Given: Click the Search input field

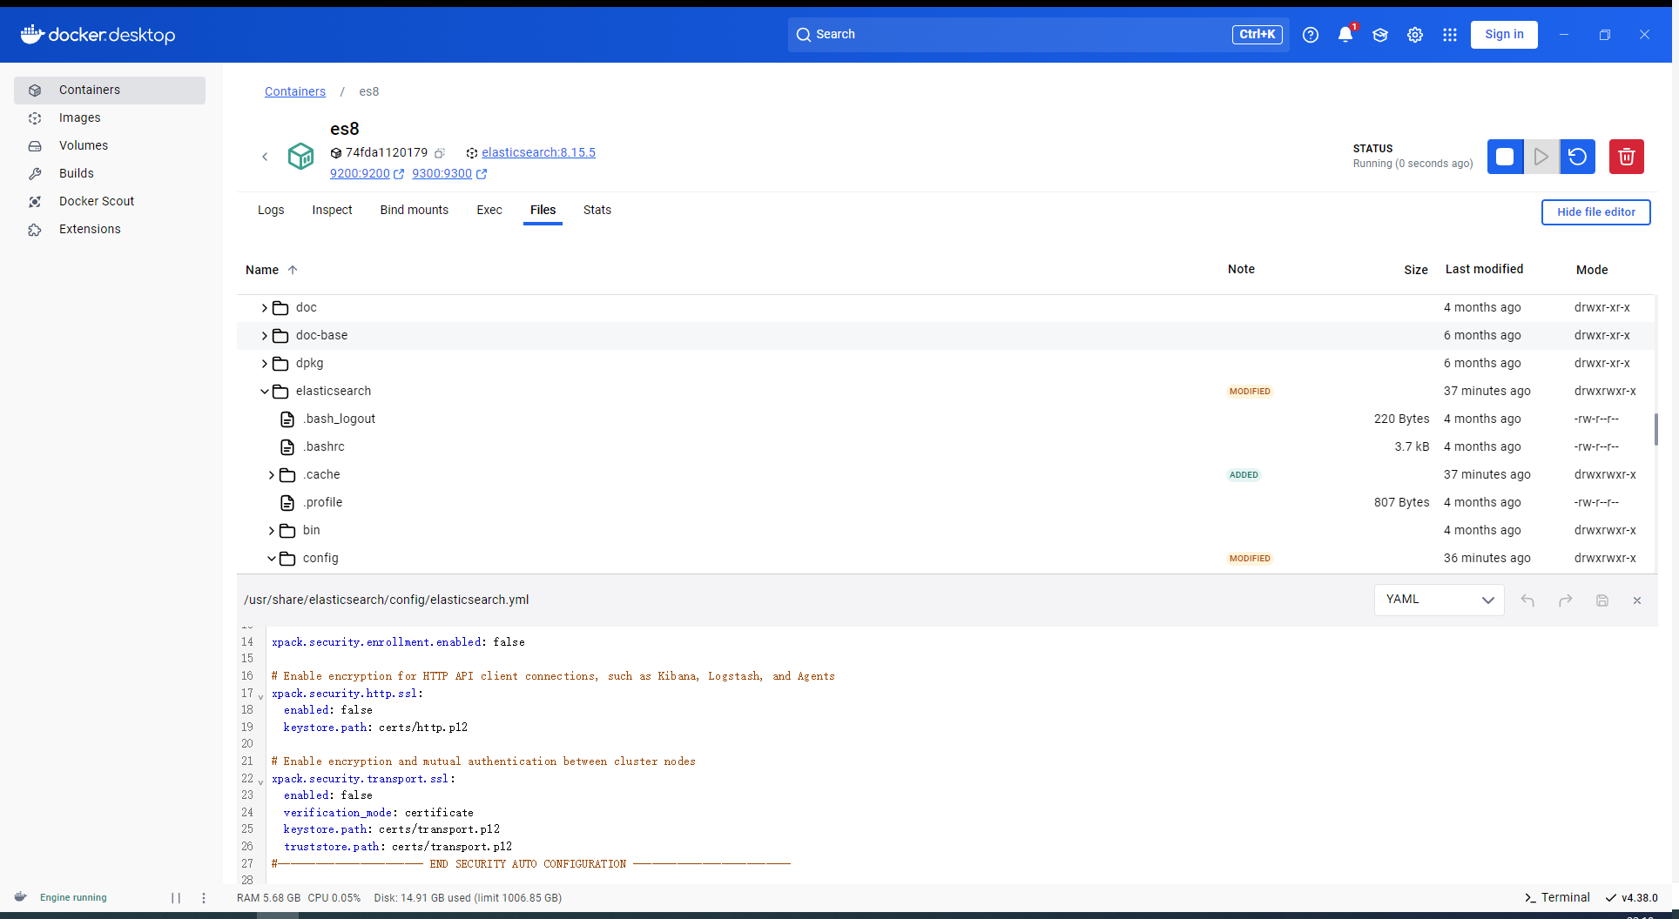Looking at the screenshot, I should pyautogui.click(x=1038, y=35).
